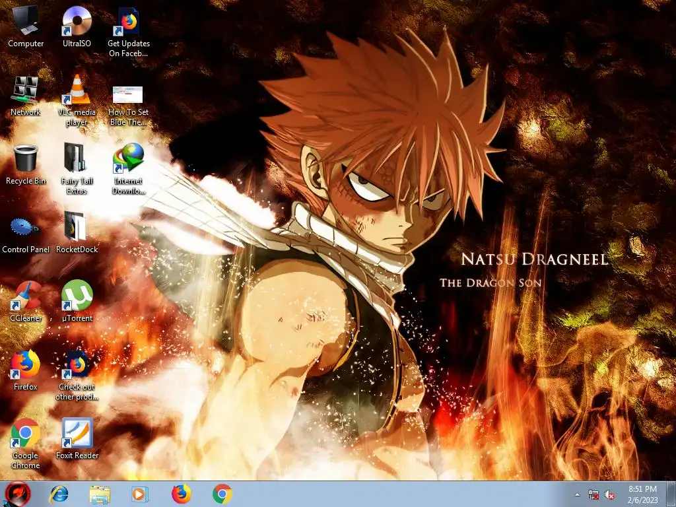Select the Fairy Tail Extras folder
The image size is (676, 507).
(77, 168)
